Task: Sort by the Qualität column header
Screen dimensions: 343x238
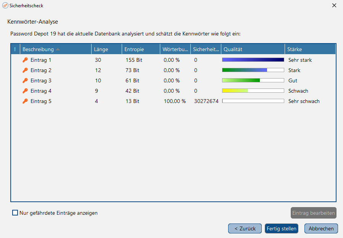Action: [x=253, y=49]
